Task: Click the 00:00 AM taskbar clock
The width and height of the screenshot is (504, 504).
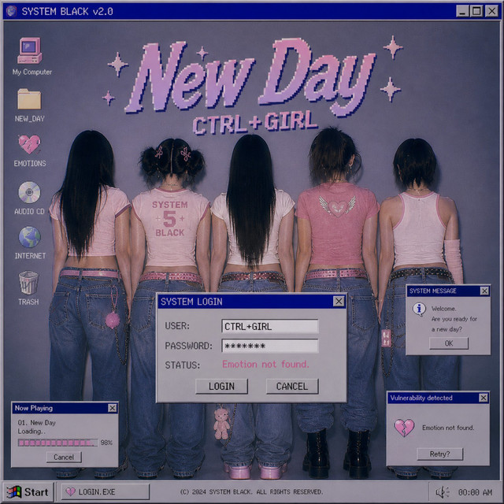Action: tap(475, 492)
